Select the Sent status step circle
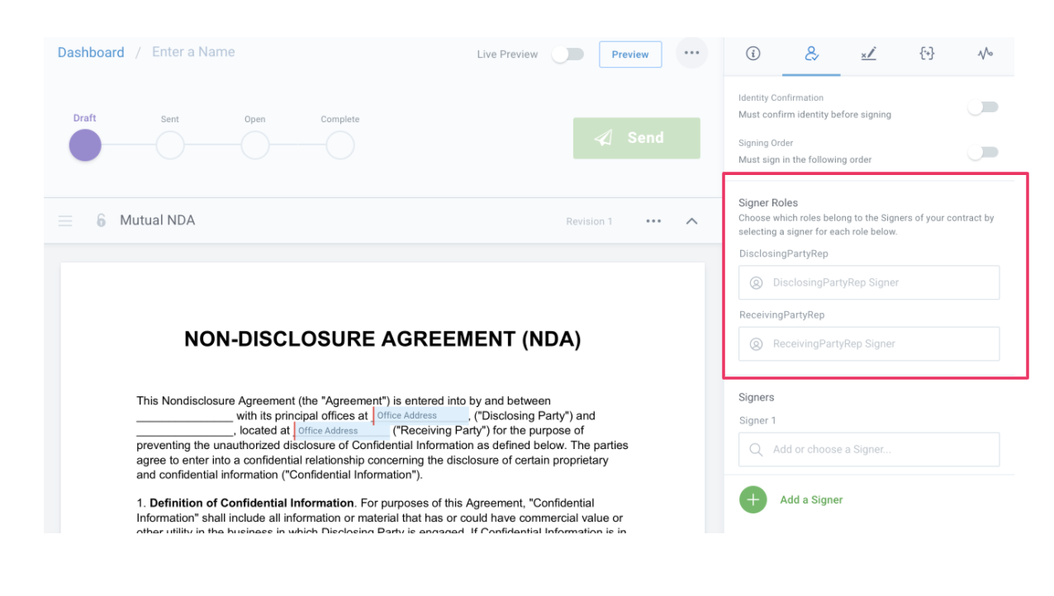This screenshot has height=596, width=1054. click(170, 146)
